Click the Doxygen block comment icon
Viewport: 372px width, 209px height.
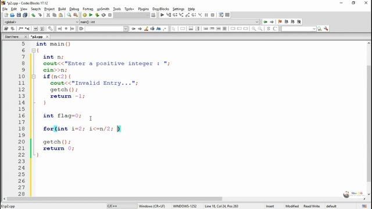(x=21, y=28)
